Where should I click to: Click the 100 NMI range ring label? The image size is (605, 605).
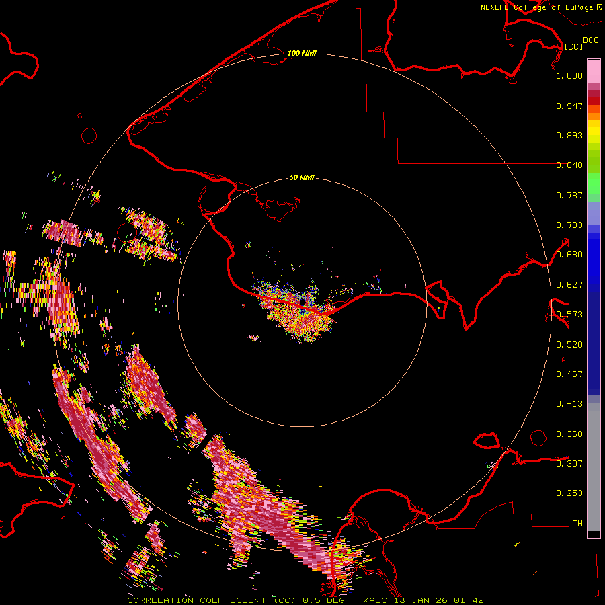[x=302, y=53]
